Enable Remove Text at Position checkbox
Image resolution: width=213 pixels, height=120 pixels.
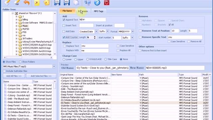(x=140, y=31)
